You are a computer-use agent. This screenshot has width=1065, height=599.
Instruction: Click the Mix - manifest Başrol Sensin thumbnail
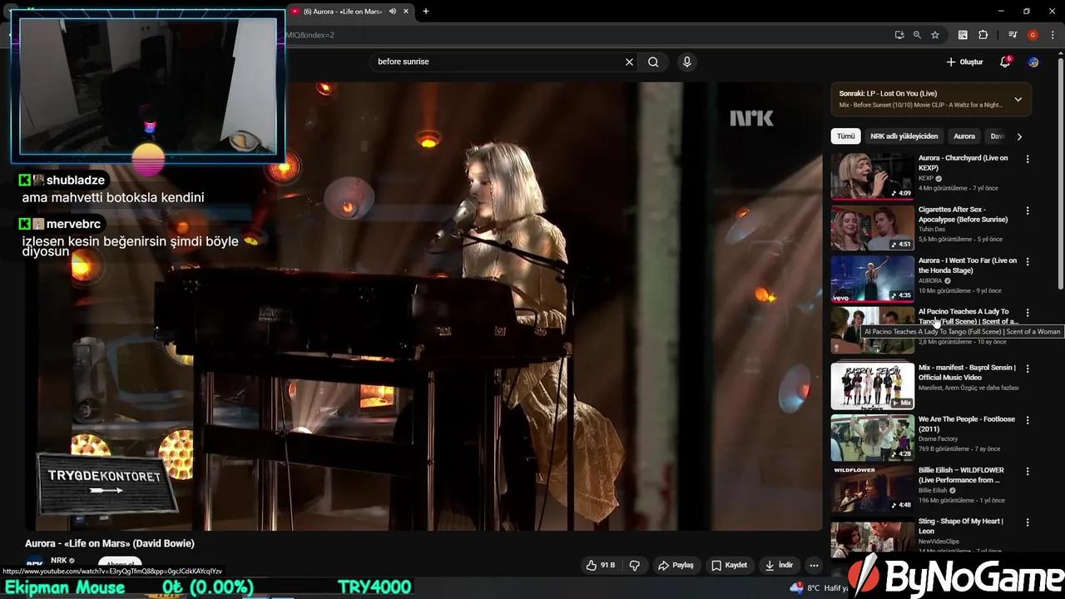(x=872, y=385)
